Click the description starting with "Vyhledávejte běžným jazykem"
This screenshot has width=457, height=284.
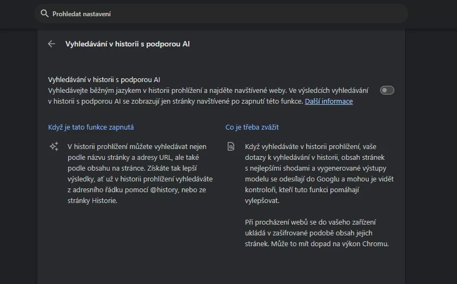(208, 90)
